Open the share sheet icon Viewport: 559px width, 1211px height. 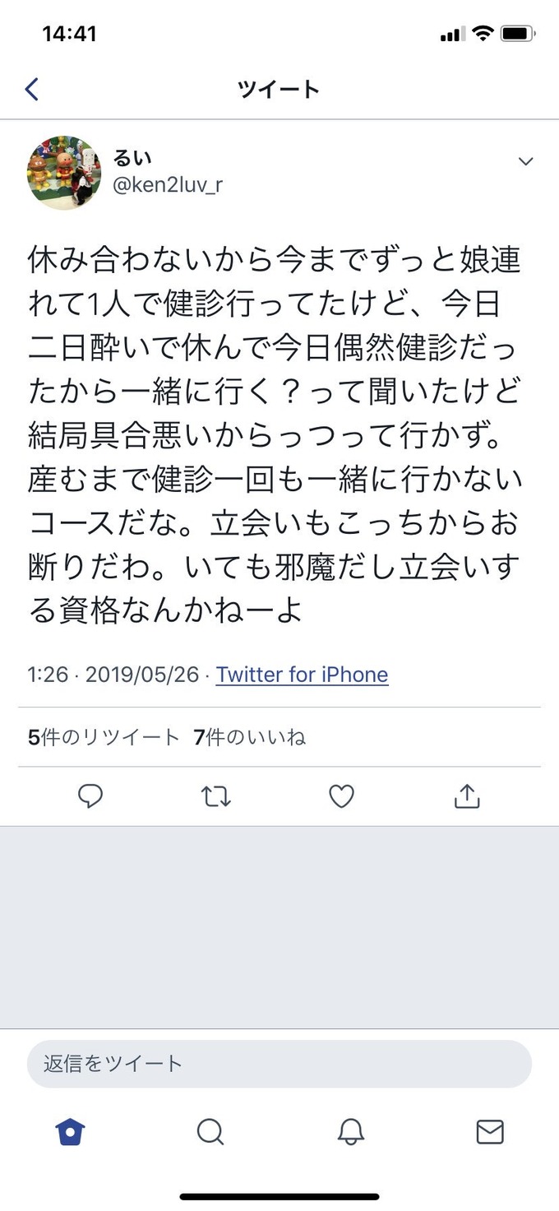tap(467, 796)
